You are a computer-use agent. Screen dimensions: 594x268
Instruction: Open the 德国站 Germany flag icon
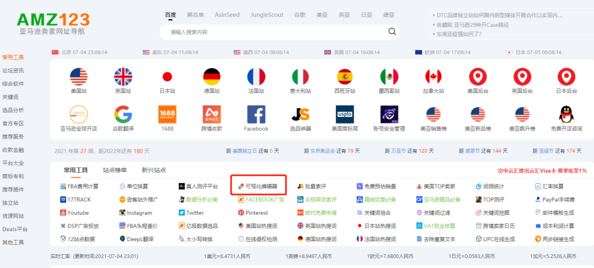[212, 77]
